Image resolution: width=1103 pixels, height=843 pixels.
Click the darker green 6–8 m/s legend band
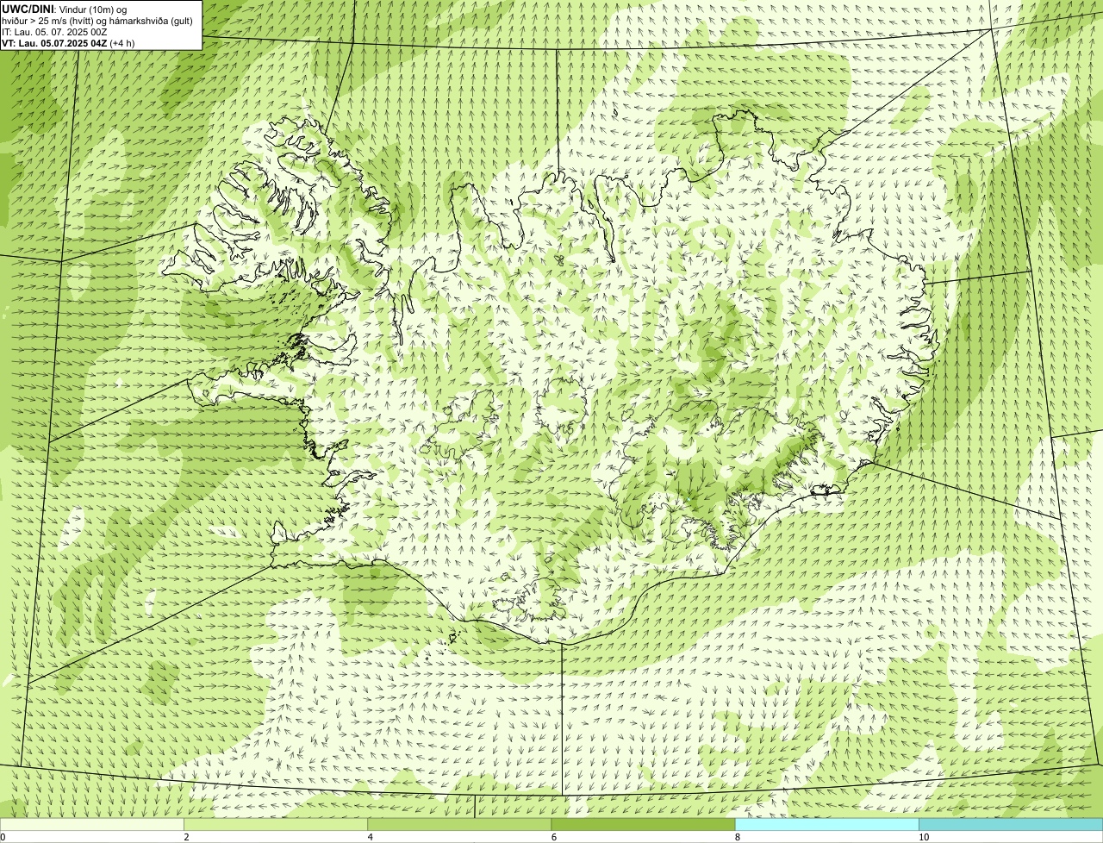[x=643, y=825]
